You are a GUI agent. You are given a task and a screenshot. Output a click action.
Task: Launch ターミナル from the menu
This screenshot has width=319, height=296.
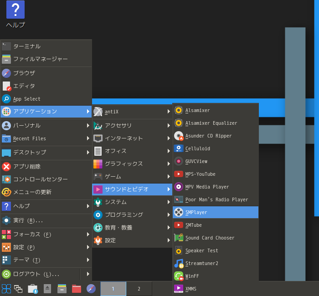coord(46,46)
